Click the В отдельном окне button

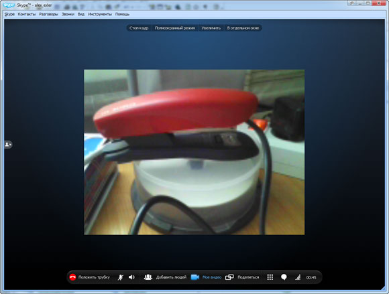[x=243, y=28]
